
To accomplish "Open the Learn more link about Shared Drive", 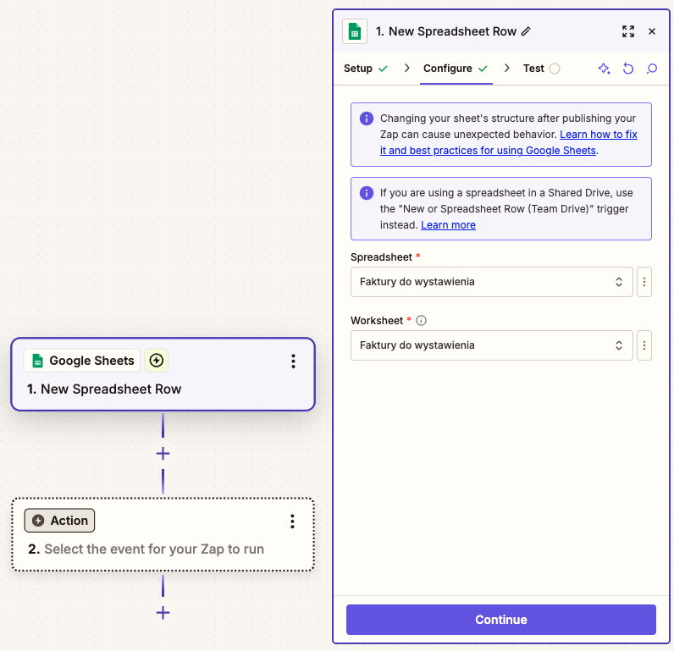I will coord(448,225).
